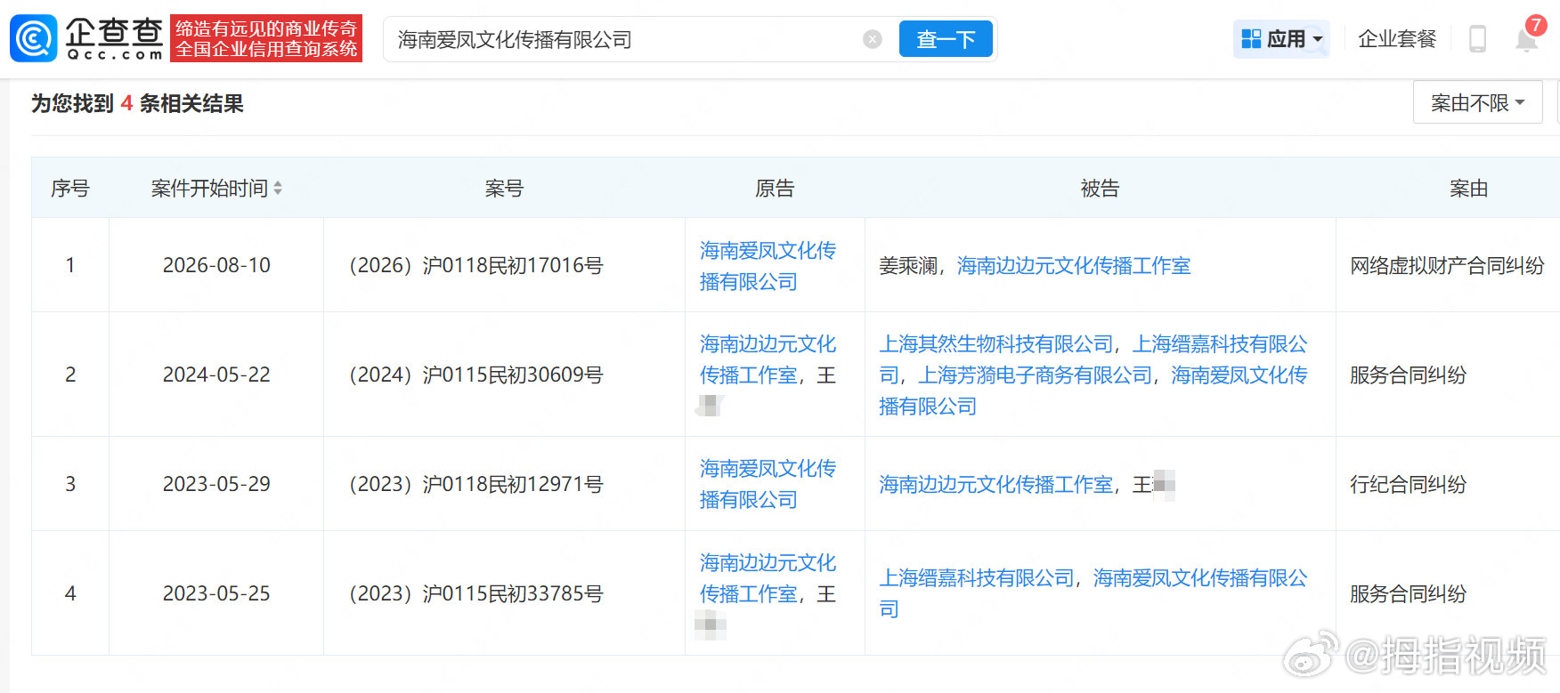Click the date 2026-08-10

click(216, 265)
